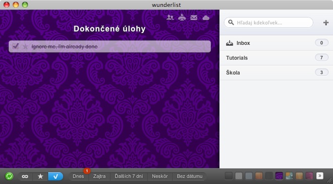The image size is (333, 184).
Task: Click the Tutorials count badge 7
Action: [x=321, y=57]
